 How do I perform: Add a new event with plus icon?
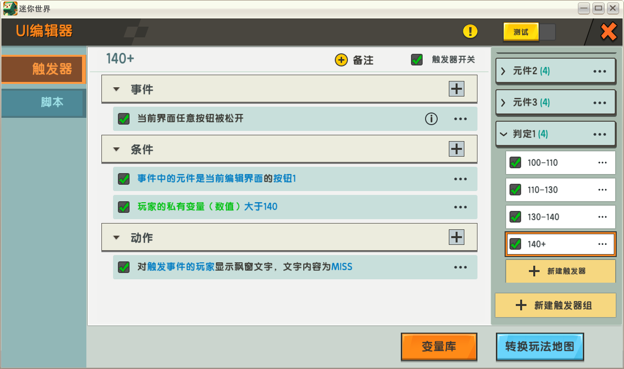457,89
